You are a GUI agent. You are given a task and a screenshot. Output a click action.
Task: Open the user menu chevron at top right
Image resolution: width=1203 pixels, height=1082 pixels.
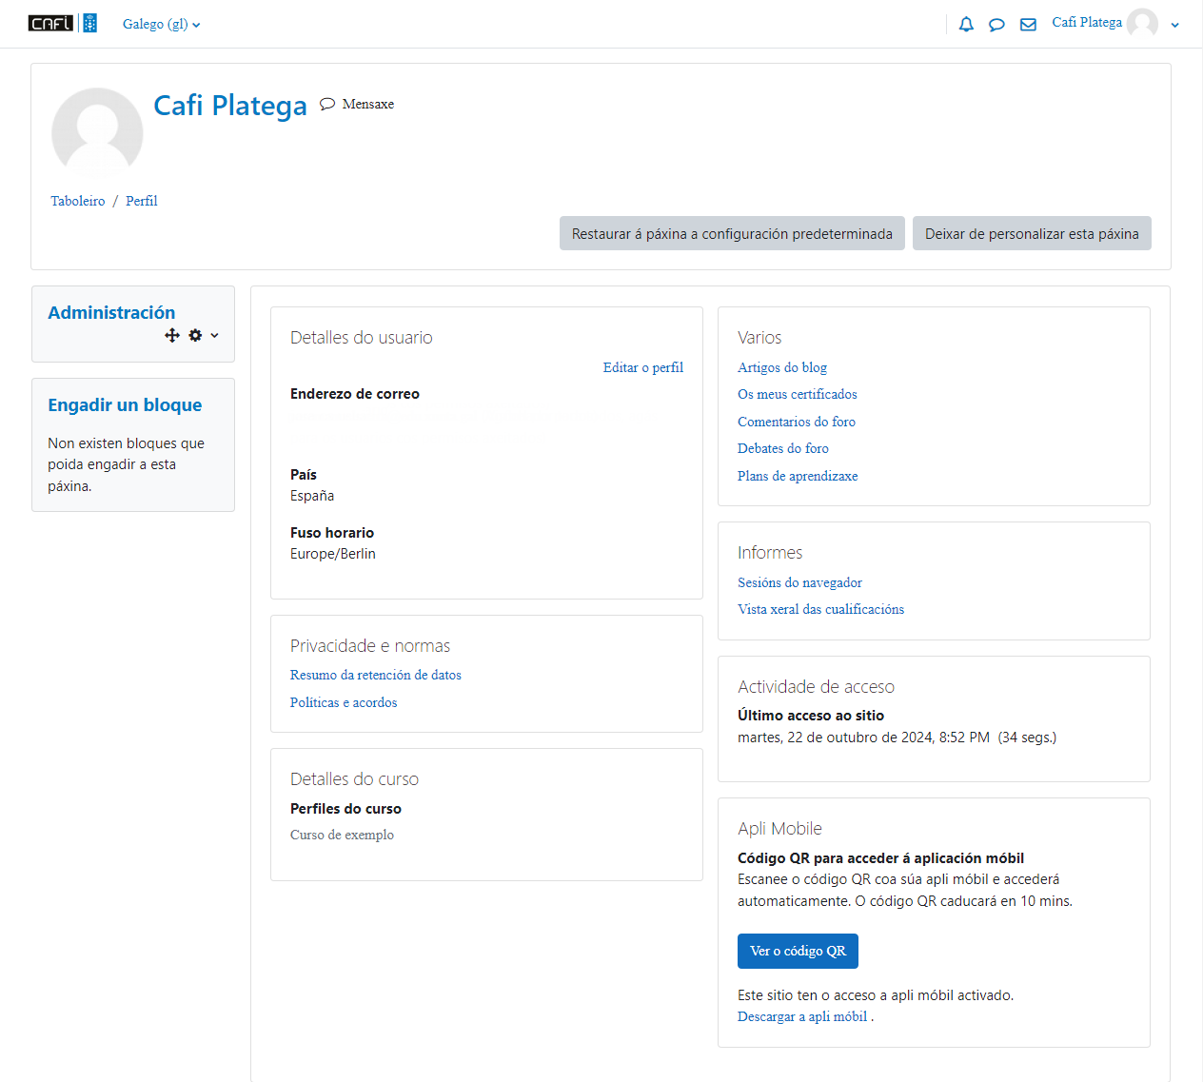click(x=1174, y=25)
